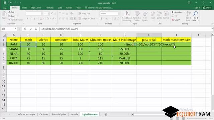Viewport: 214px width, 120px height.
Task: Switch to the Insert tab
Action: point(24,8)
